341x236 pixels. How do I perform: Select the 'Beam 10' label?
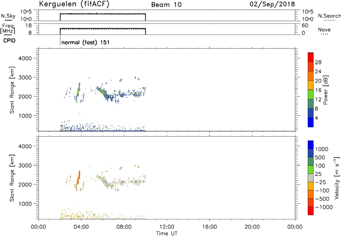[x=166, y=5]
